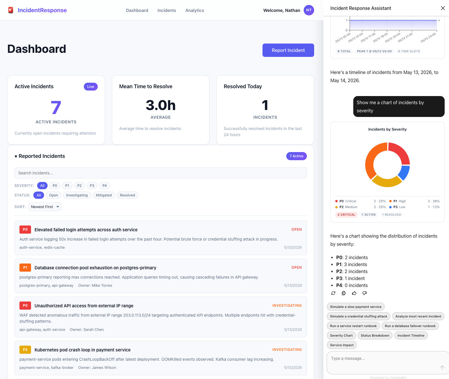
Task: Select the Resolved status filter
Action: pyautogui.click(x=127, y=195)
